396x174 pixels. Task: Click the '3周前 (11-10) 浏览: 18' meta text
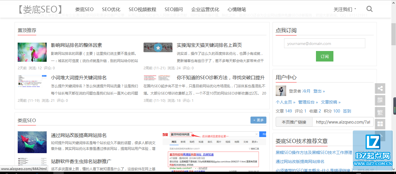[162, 101]
